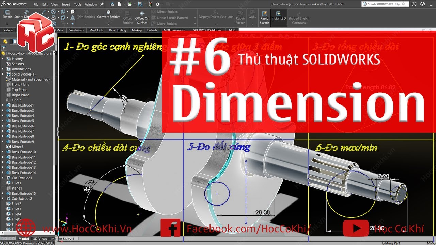Click the Rapid Sketch icon
Viewport: 436px width, 245px height.
click(264, 13)
